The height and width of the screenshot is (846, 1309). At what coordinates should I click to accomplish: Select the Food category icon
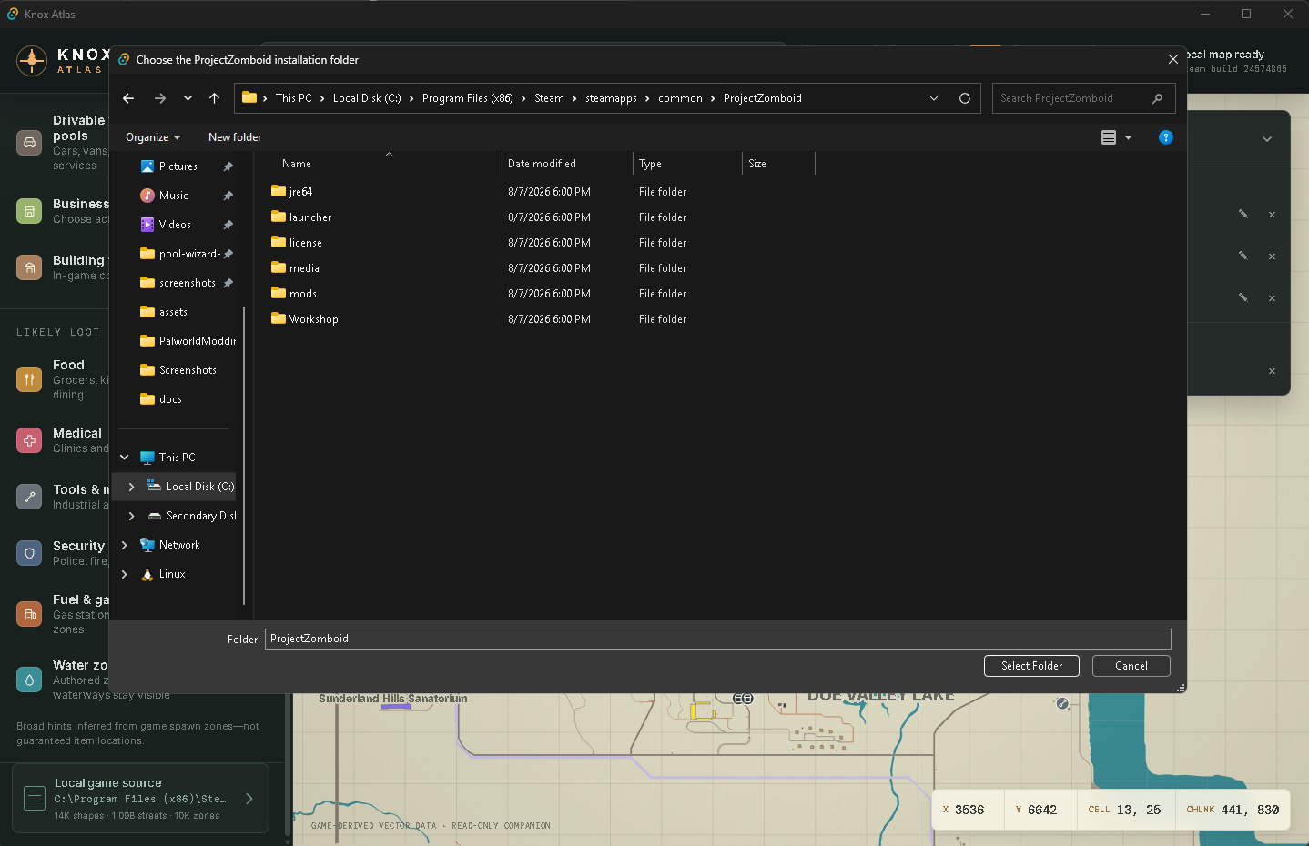pos(29,379)
